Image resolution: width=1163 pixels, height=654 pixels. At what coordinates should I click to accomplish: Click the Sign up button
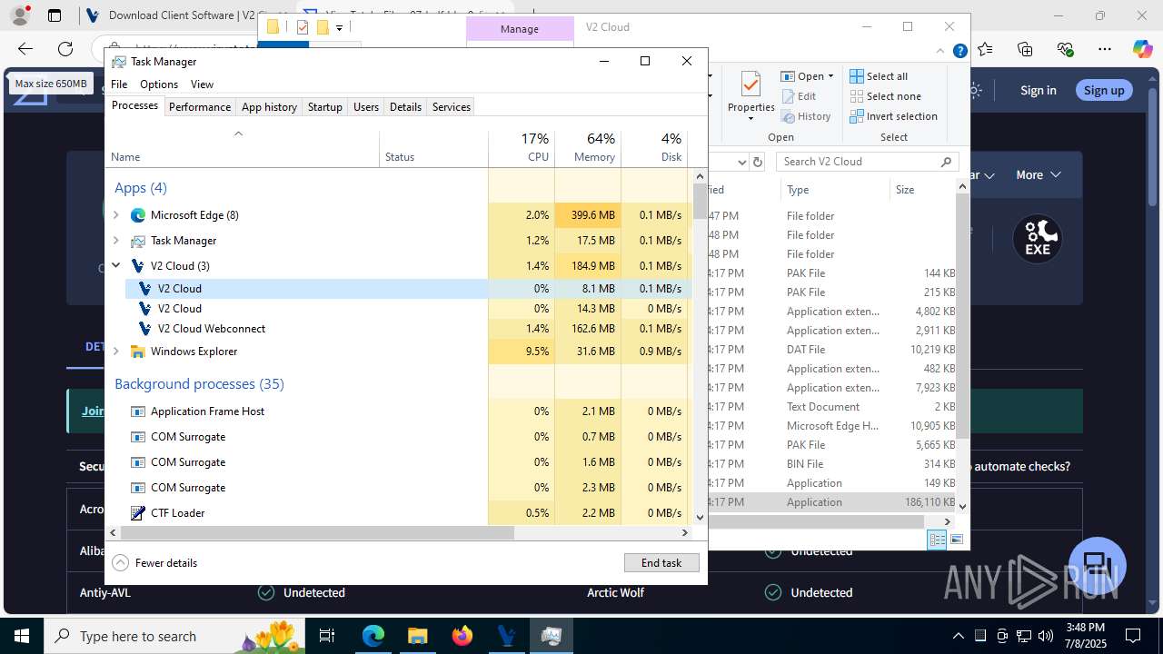pyautogui.click(x=1104, y=90)
